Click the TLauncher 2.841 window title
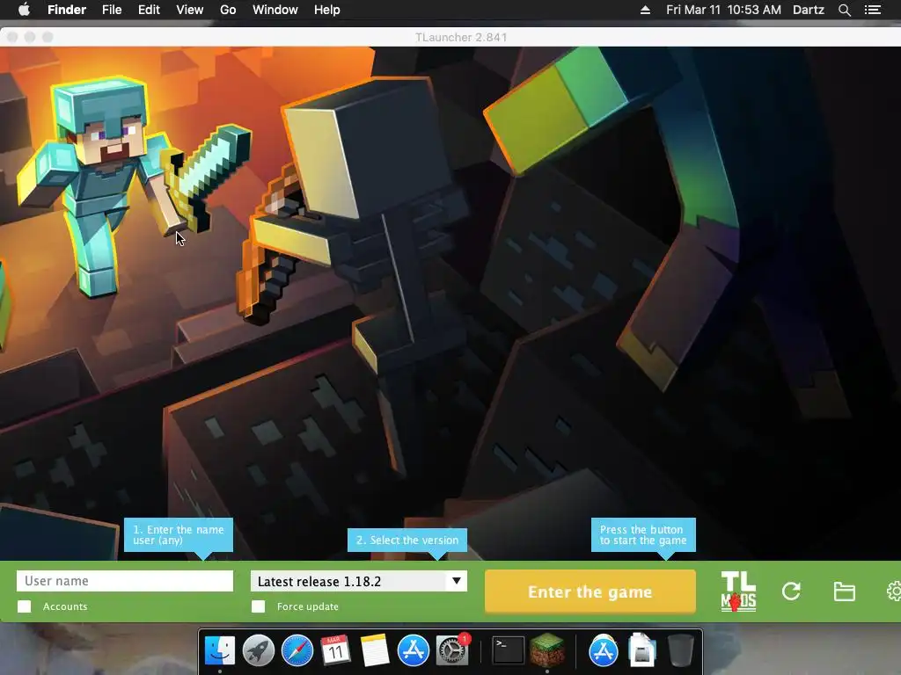The image size is (901, 675). coord(461,37)
